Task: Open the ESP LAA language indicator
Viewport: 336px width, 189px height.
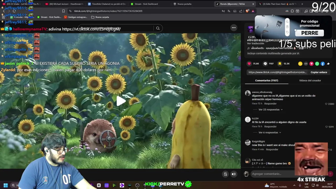Action: (x=307, y=185)
